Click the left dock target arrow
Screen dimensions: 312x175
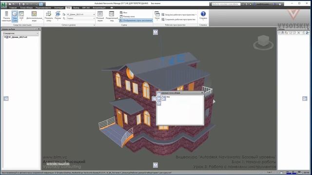[6, 99]
